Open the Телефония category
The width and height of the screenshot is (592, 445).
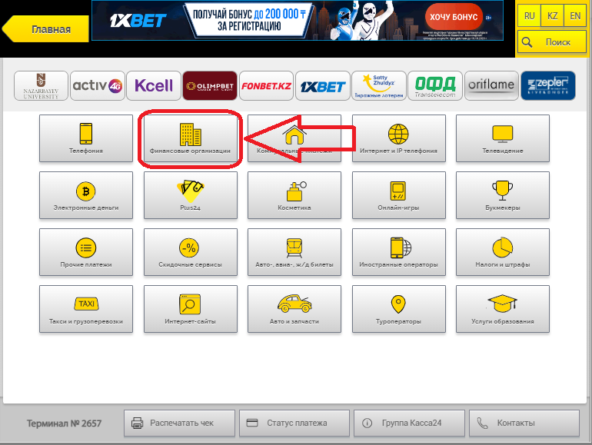tap(85, 138)
